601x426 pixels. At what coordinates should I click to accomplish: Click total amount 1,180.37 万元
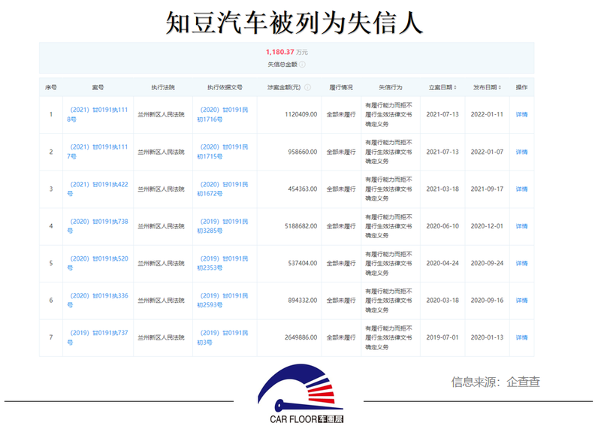tap(287, 52)
